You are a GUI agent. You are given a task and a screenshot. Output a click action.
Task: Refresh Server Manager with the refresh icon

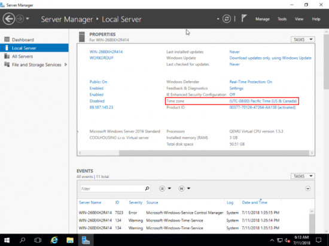(x=227, y=19)
